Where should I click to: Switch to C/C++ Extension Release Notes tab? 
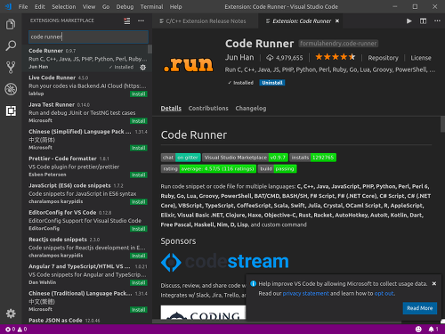pos(206,20)
